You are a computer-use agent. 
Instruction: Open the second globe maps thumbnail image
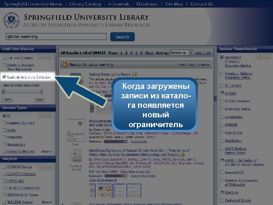[x=105, y=191]
